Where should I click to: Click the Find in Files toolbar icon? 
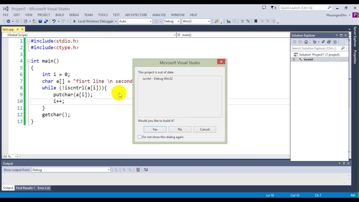click(x=216, y=21)
